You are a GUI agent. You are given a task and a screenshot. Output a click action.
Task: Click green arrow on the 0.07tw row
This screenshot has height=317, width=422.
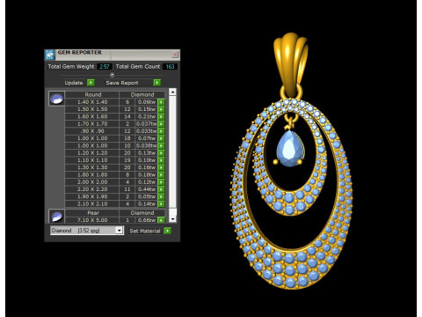161,138
